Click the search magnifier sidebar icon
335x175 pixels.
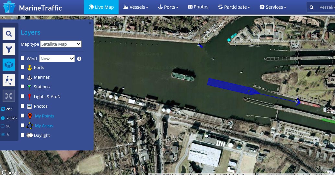9,34
